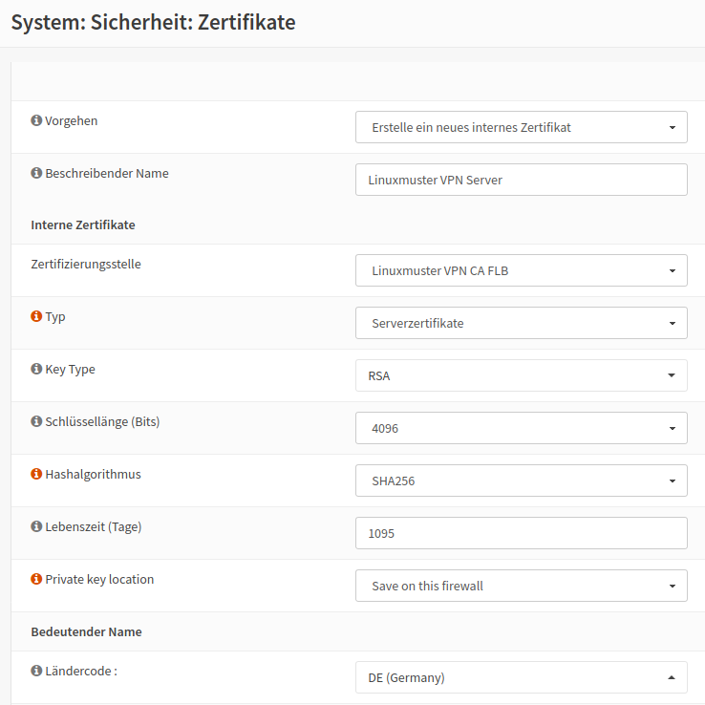Click the page title System: Sicherheit: Zertifikate

(x=153, y=23)
